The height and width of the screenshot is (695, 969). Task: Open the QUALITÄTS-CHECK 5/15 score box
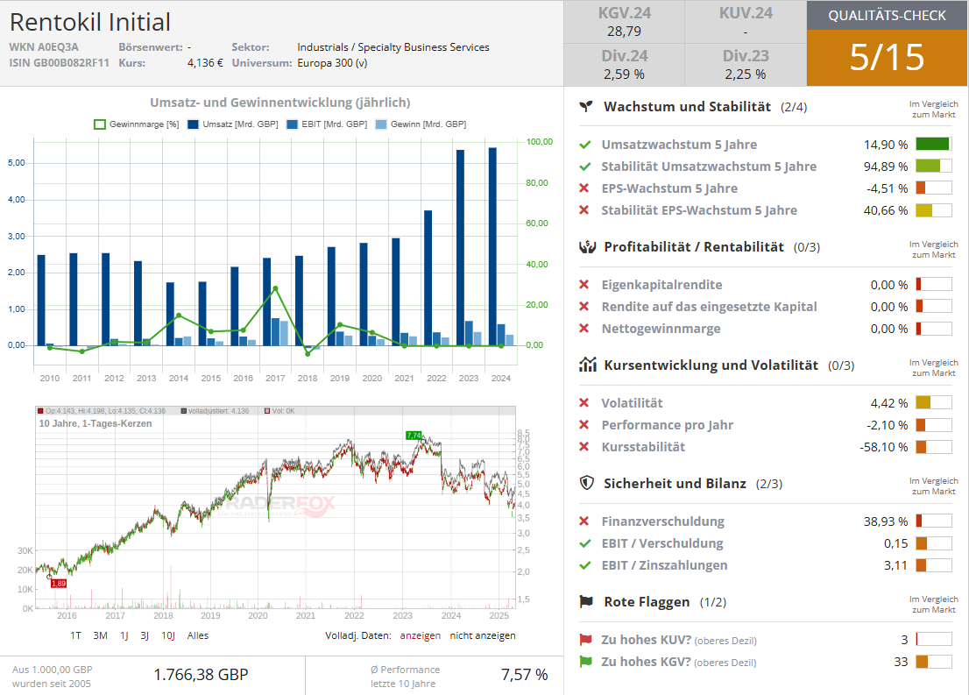point(888,43)
